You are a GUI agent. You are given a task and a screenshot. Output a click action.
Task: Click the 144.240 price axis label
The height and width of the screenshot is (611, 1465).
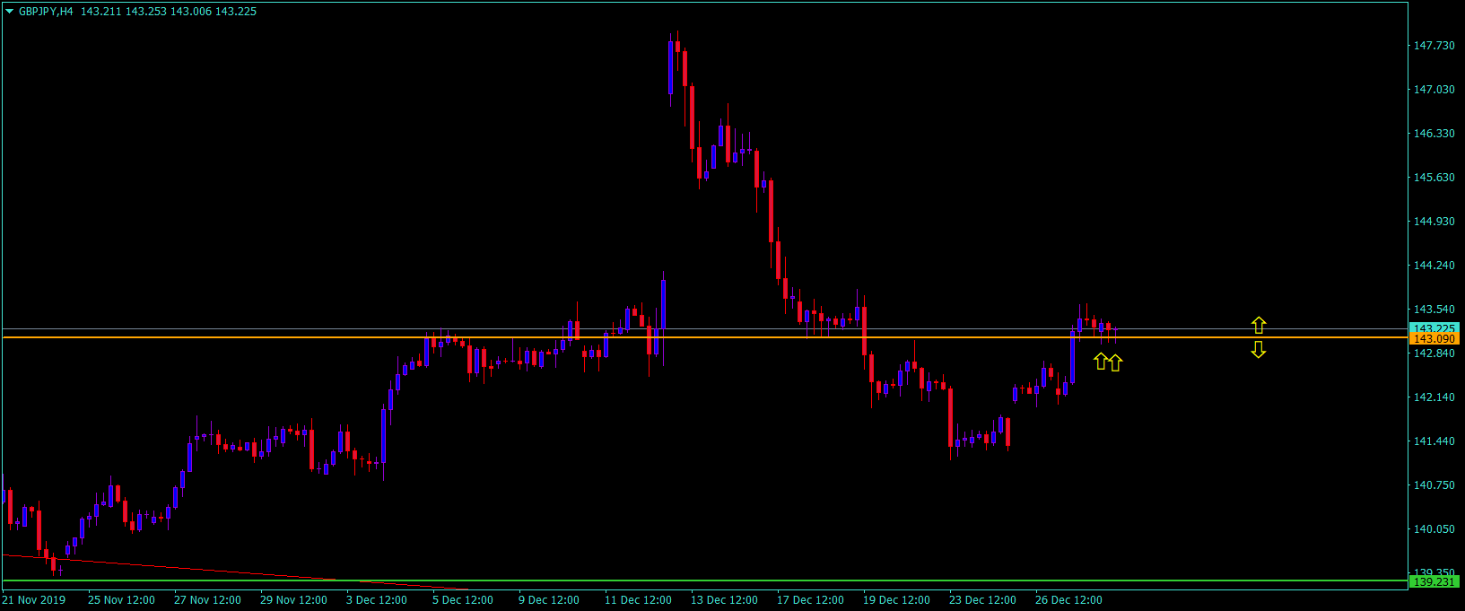pos(1434,266)
